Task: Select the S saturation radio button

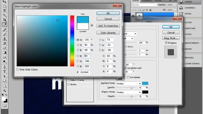Action: point(78,45)
